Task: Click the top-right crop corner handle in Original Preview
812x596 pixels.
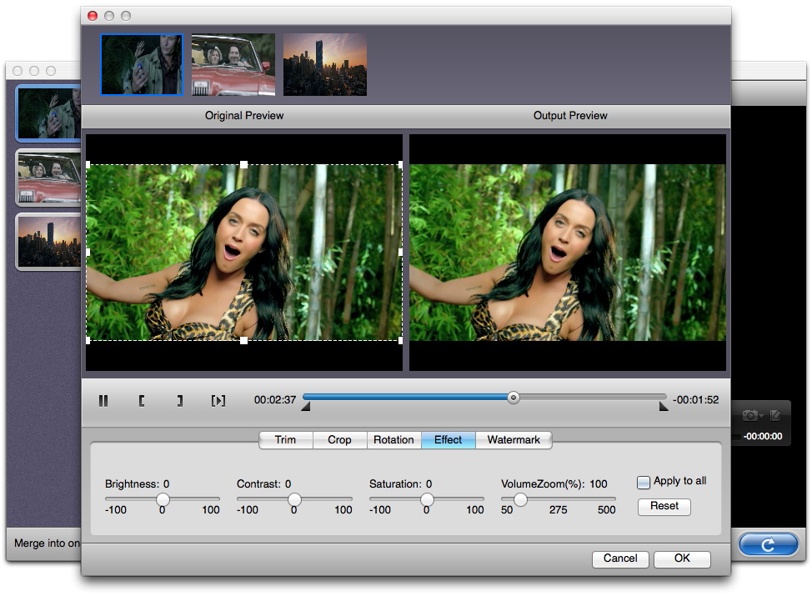Action: 400,165
